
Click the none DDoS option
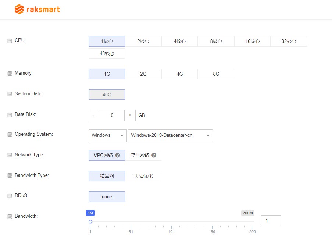[x=107, y=196]
